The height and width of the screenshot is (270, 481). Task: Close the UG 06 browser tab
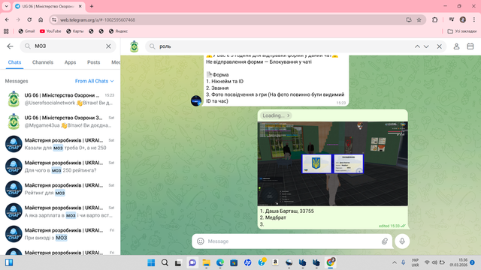80,6
